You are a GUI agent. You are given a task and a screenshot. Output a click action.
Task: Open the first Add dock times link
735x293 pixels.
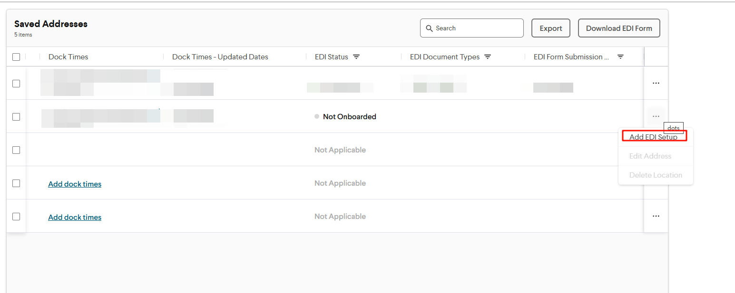(75, 184)
